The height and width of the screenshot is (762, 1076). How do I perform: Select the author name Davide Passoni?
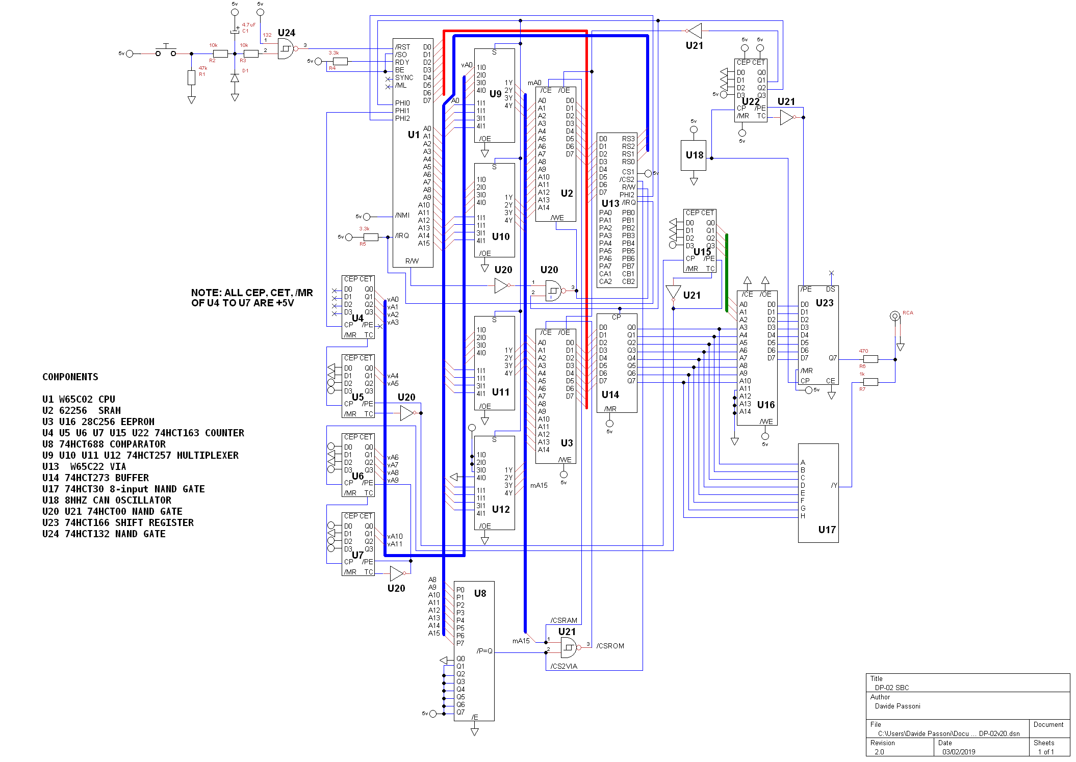tap(898, 706)
